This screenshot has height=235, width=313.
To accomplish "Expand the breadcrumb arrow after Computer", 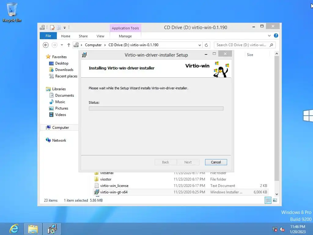I will point(105,45).
